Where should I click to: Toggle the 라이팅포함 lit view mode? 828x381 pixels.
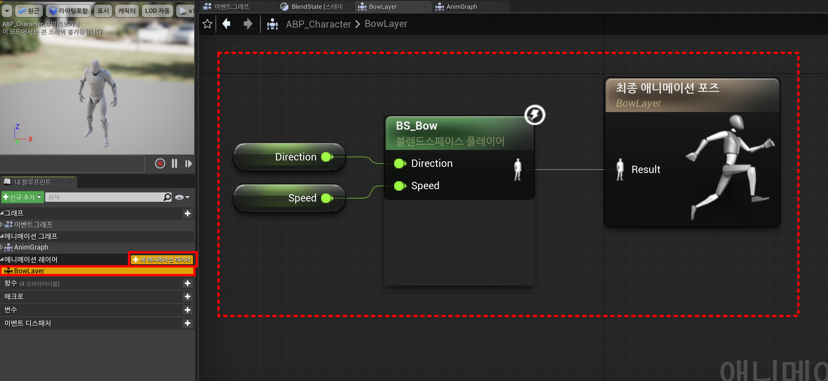(68, 11)
